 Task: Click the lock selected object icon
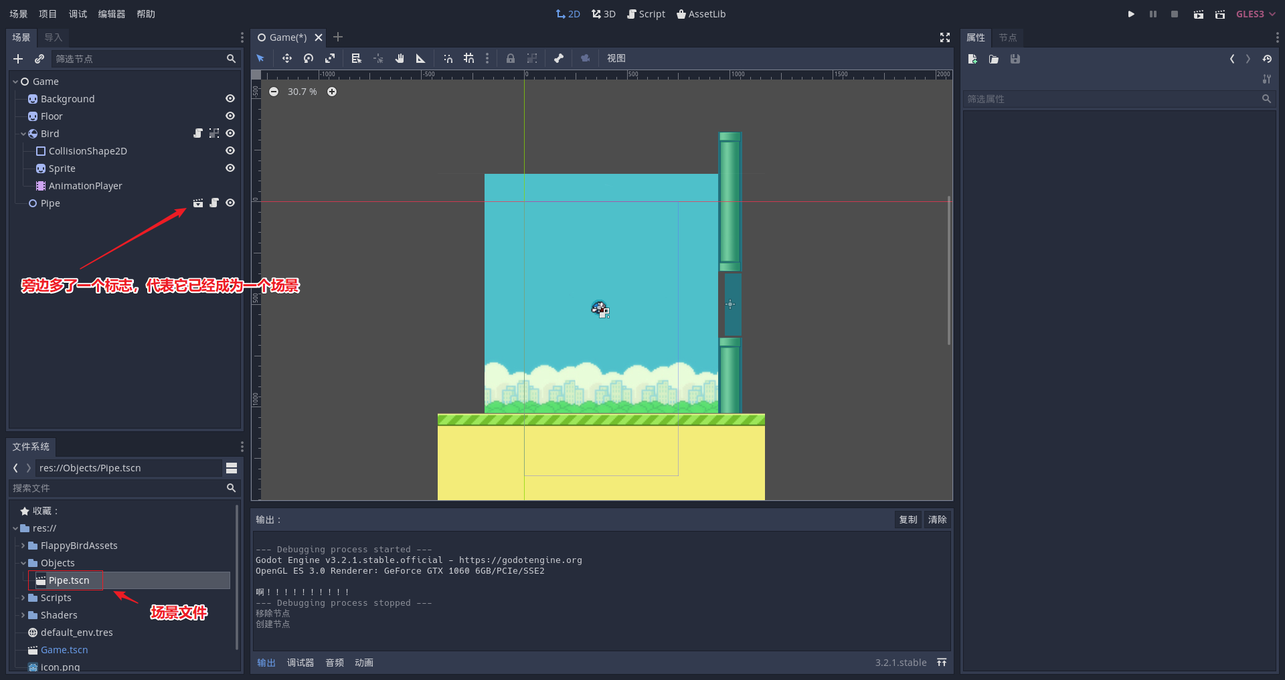pos(511,58)
